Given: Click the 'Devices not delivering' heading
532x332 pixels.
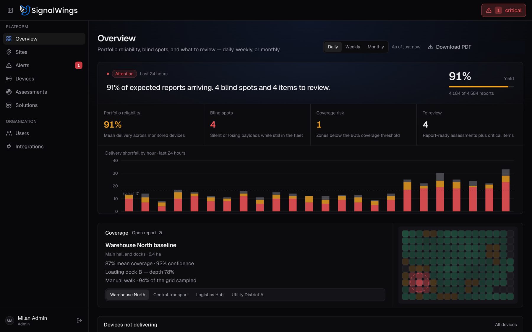Looking at the screenshot, I should point(130,325).
